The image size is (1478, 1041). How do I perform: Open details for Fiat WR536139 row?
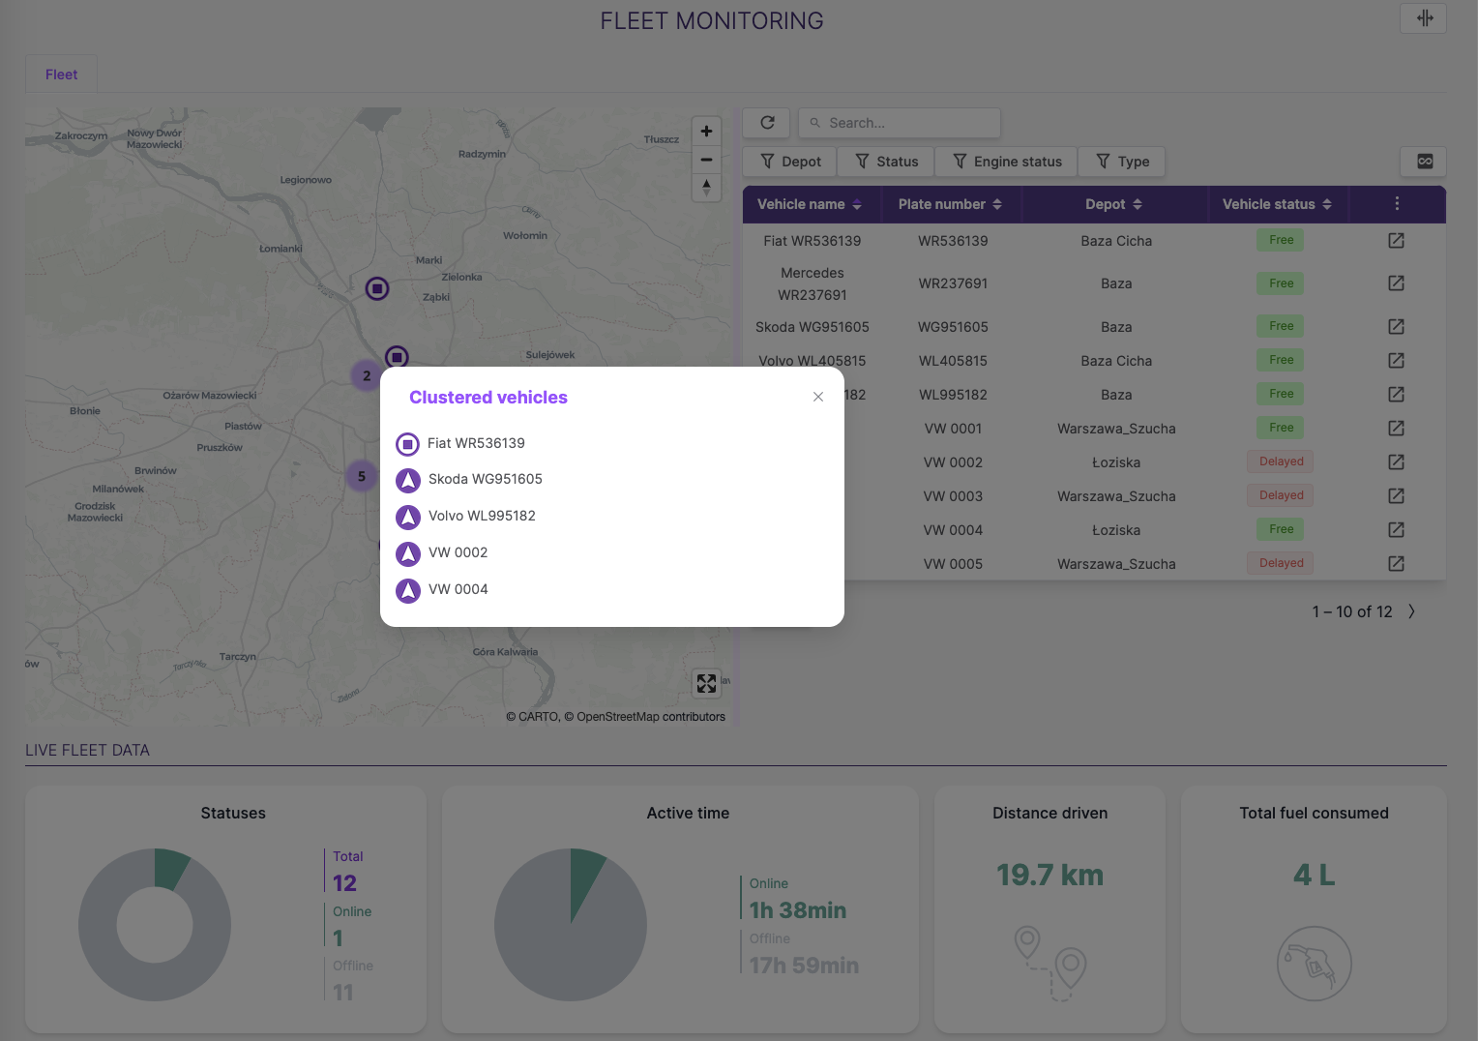click(x=1396, y=241)
